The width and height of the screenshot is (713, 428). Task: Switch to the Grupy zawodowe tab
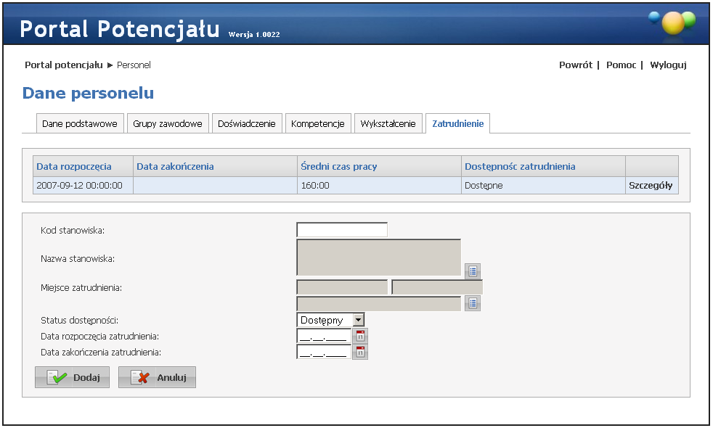(x=168, y=123)
